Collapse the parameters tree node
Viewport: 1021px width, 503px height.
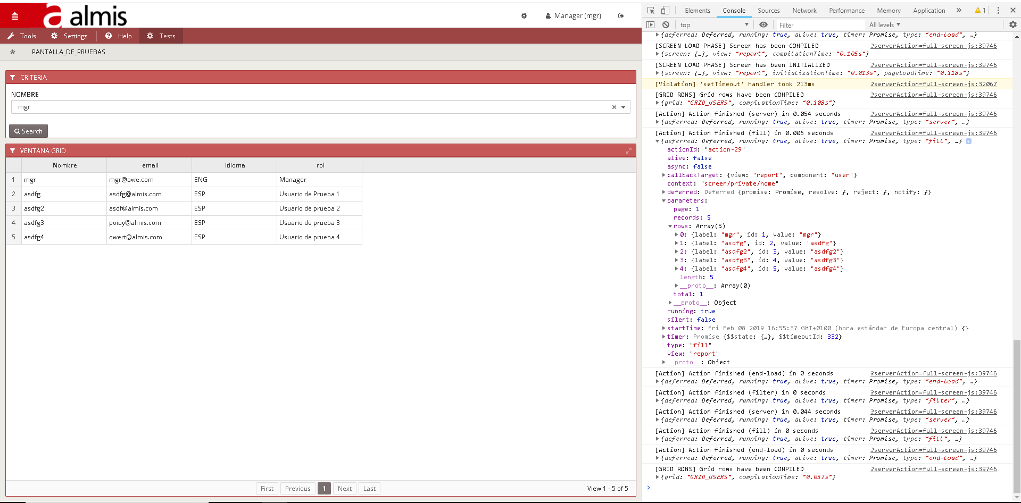[x=663, y=201]
